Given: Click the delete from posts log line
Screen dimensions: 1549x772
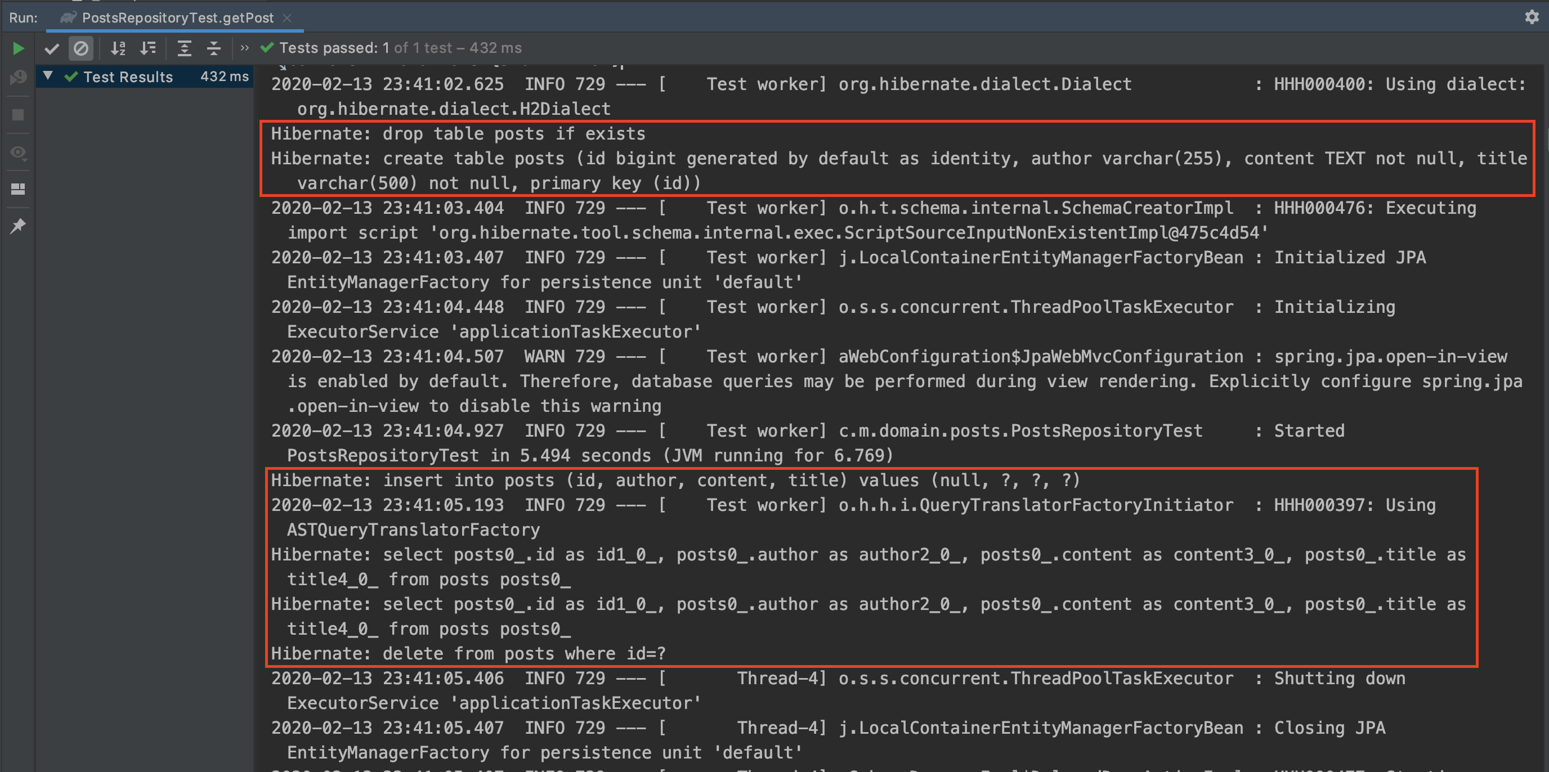Looking at the screenshot, I should click(x=468, y=653).
